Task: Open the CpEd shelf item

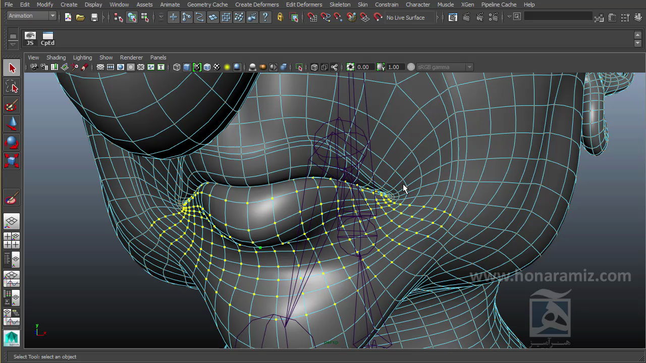Action: click(x=47, y=39)
